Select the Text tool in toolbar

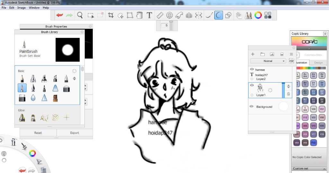pos(149,15)
